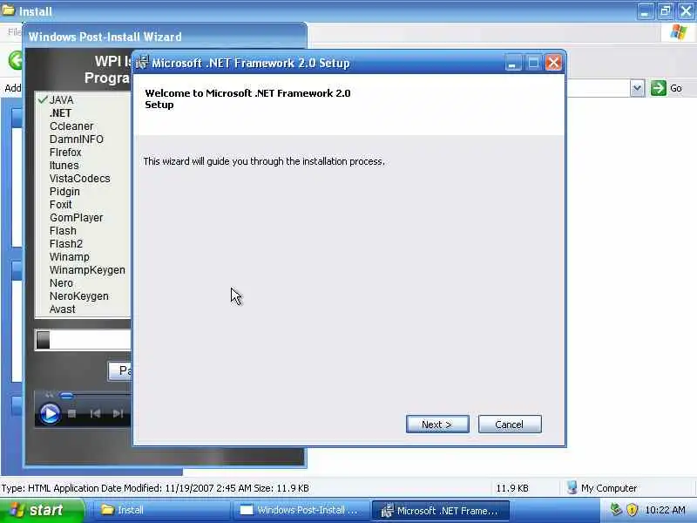Image resolution: width=697 pixels, height=523 pixels.
Task: Click the Back arrow in Install window
Action: click(x=15, y=60)
